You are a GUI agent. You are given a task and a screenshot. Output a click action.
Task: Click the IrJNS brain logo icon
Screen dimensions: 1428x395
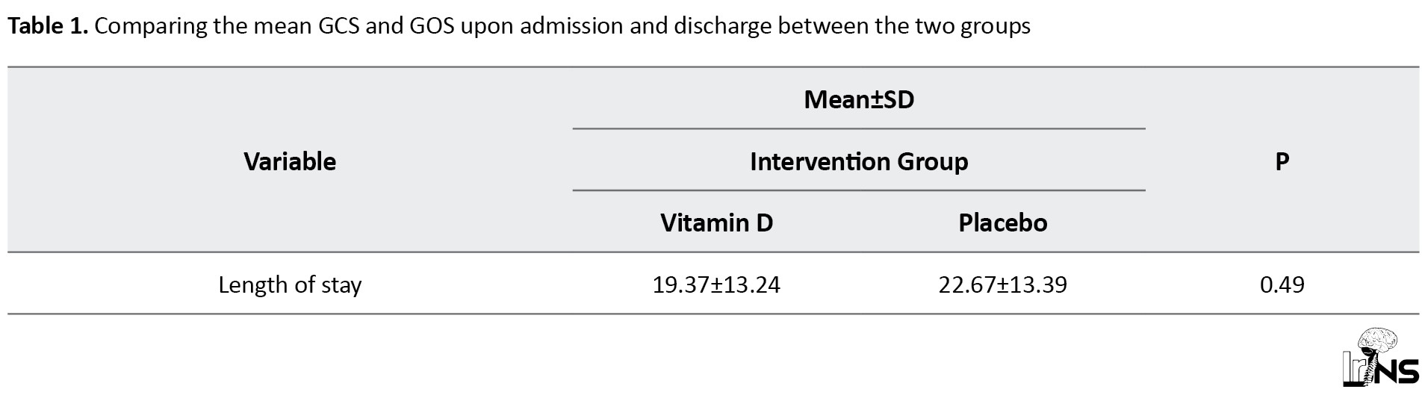[1381, 357]
